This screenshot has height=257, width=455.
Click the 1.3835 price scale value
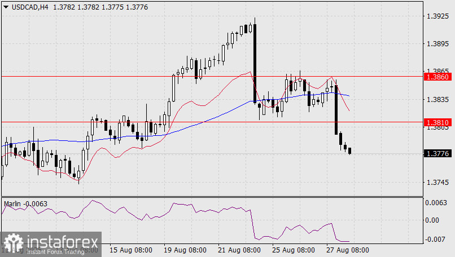438,100
